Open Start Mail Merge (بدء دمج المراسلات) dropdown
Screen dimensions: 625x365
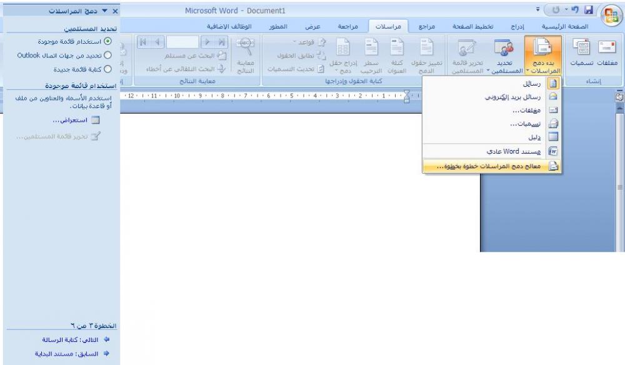tap(543, 56)
